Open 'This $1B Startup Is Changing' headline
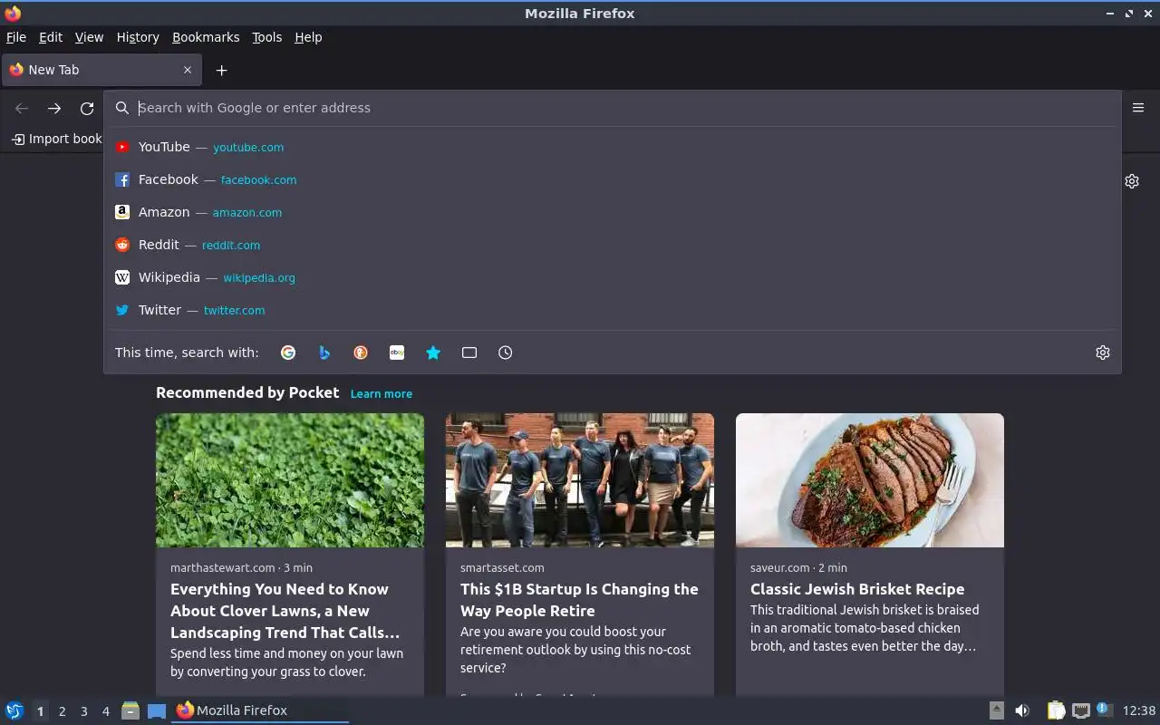Image resolution: width=1160 pixels, height=725 pixels. pyautogui.click(x=579, y=600)
